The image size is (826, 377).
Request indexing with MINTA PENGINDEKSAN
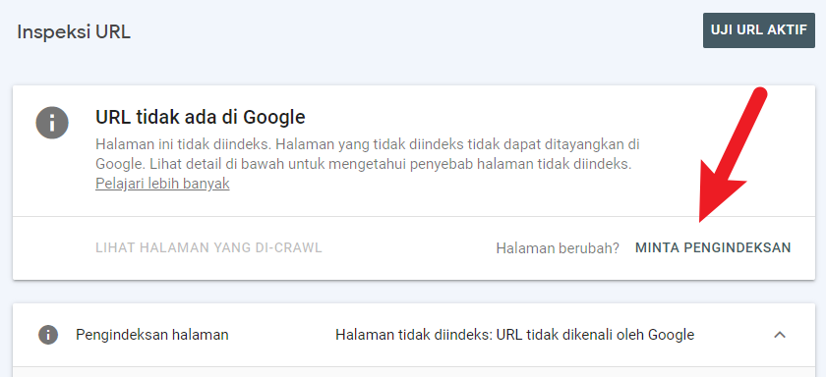click(713, 247)
